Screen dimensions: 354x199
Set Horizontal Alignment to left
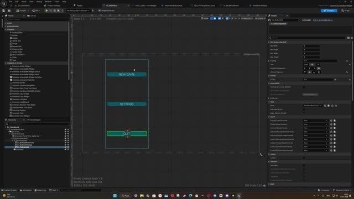click(305, 69)
